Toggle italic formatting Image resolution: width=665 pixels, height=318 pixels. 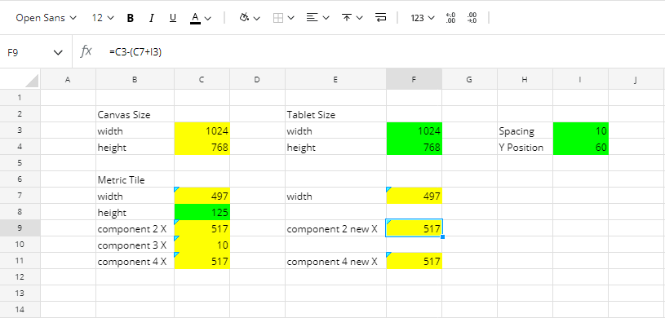(152, 18)
